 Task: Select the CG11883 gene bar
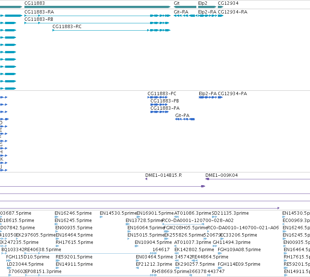[97, 7]
